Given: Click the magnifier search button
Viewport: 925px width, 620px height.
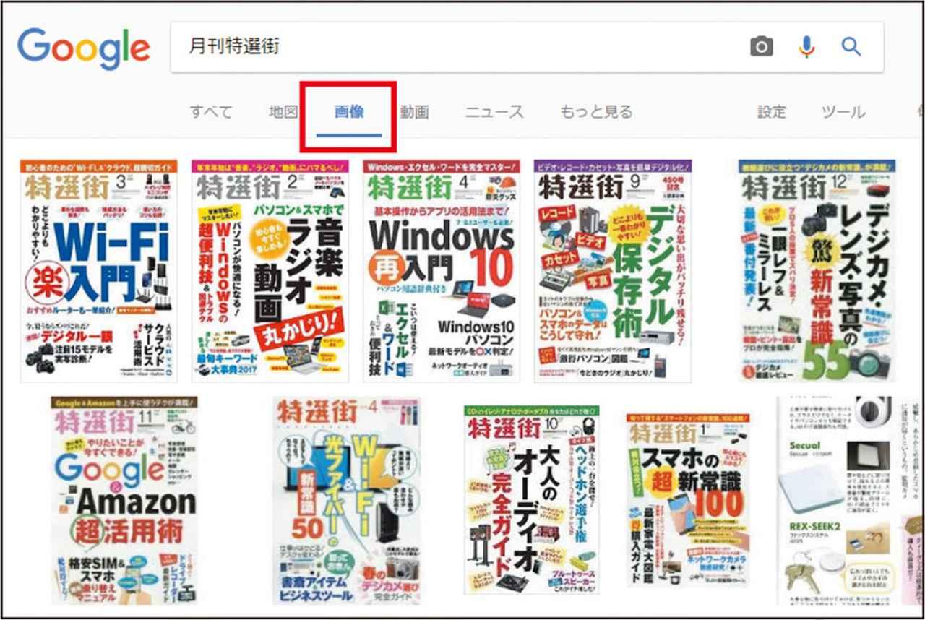Looking at the screenshot, I should click(851, 48).
